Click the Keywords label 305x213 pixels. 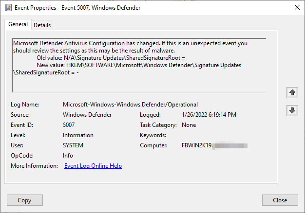153,135
